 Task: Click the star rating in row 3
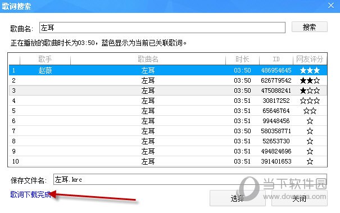coord(310,90)
